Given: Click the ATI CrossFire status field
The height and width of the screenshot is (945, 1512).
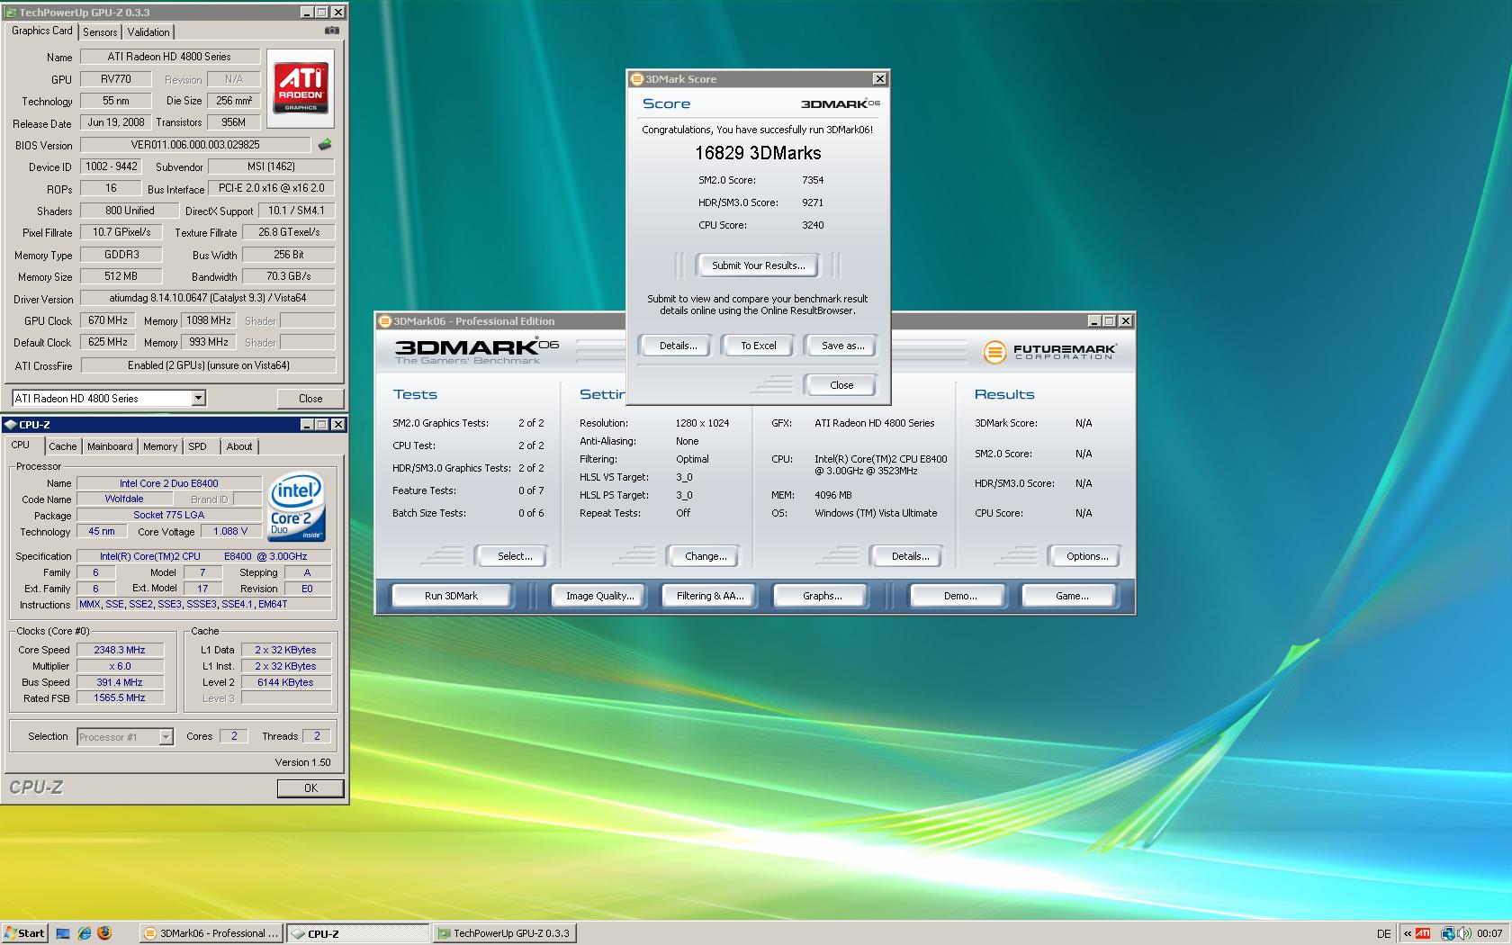Looking at the screenshot, I should point(208,365).
